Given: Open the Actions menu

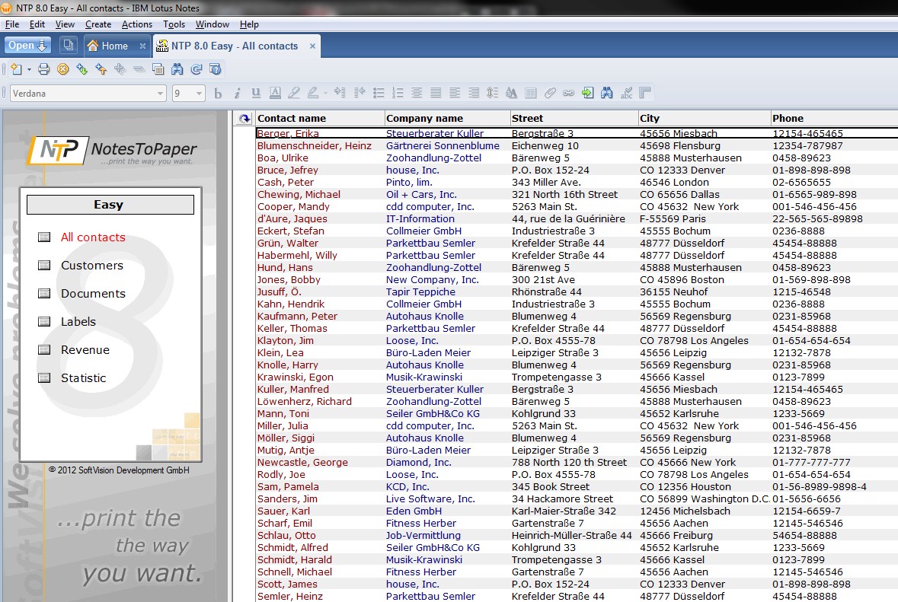Looking at the screenshot, I should pyautogui.click(x=137, y=24).
